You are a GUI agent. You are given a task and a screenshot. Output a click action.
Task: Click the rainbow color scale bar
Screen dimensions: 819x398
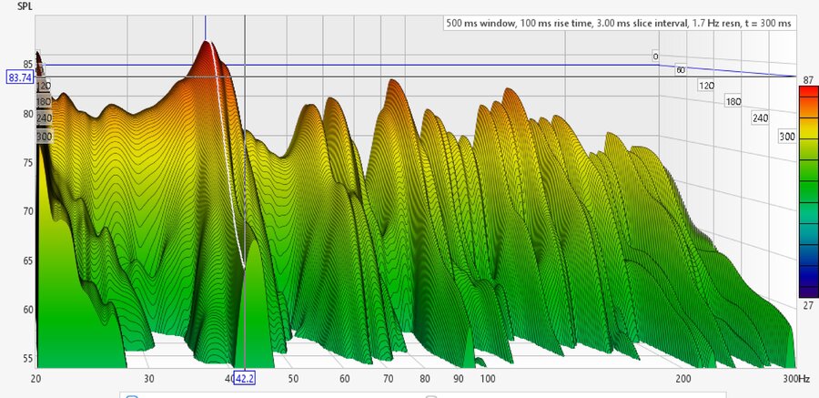[x=807, y=191]
